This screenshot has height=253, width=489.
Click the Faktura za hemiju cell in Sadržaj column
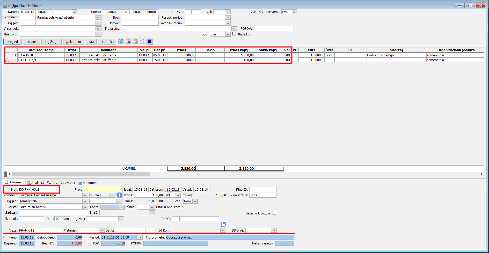tap(396, 55)
